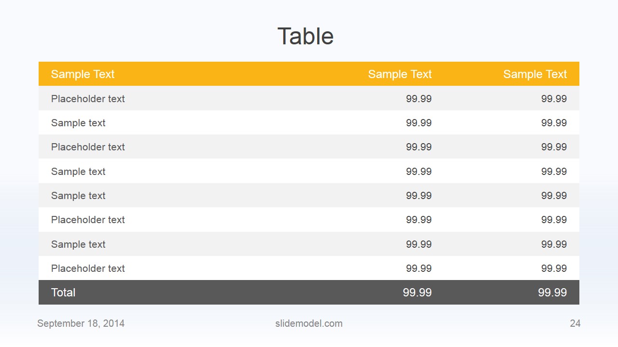Select "Sample text" in the seventh data row
618x347 pixels.
tap(78, 244)
